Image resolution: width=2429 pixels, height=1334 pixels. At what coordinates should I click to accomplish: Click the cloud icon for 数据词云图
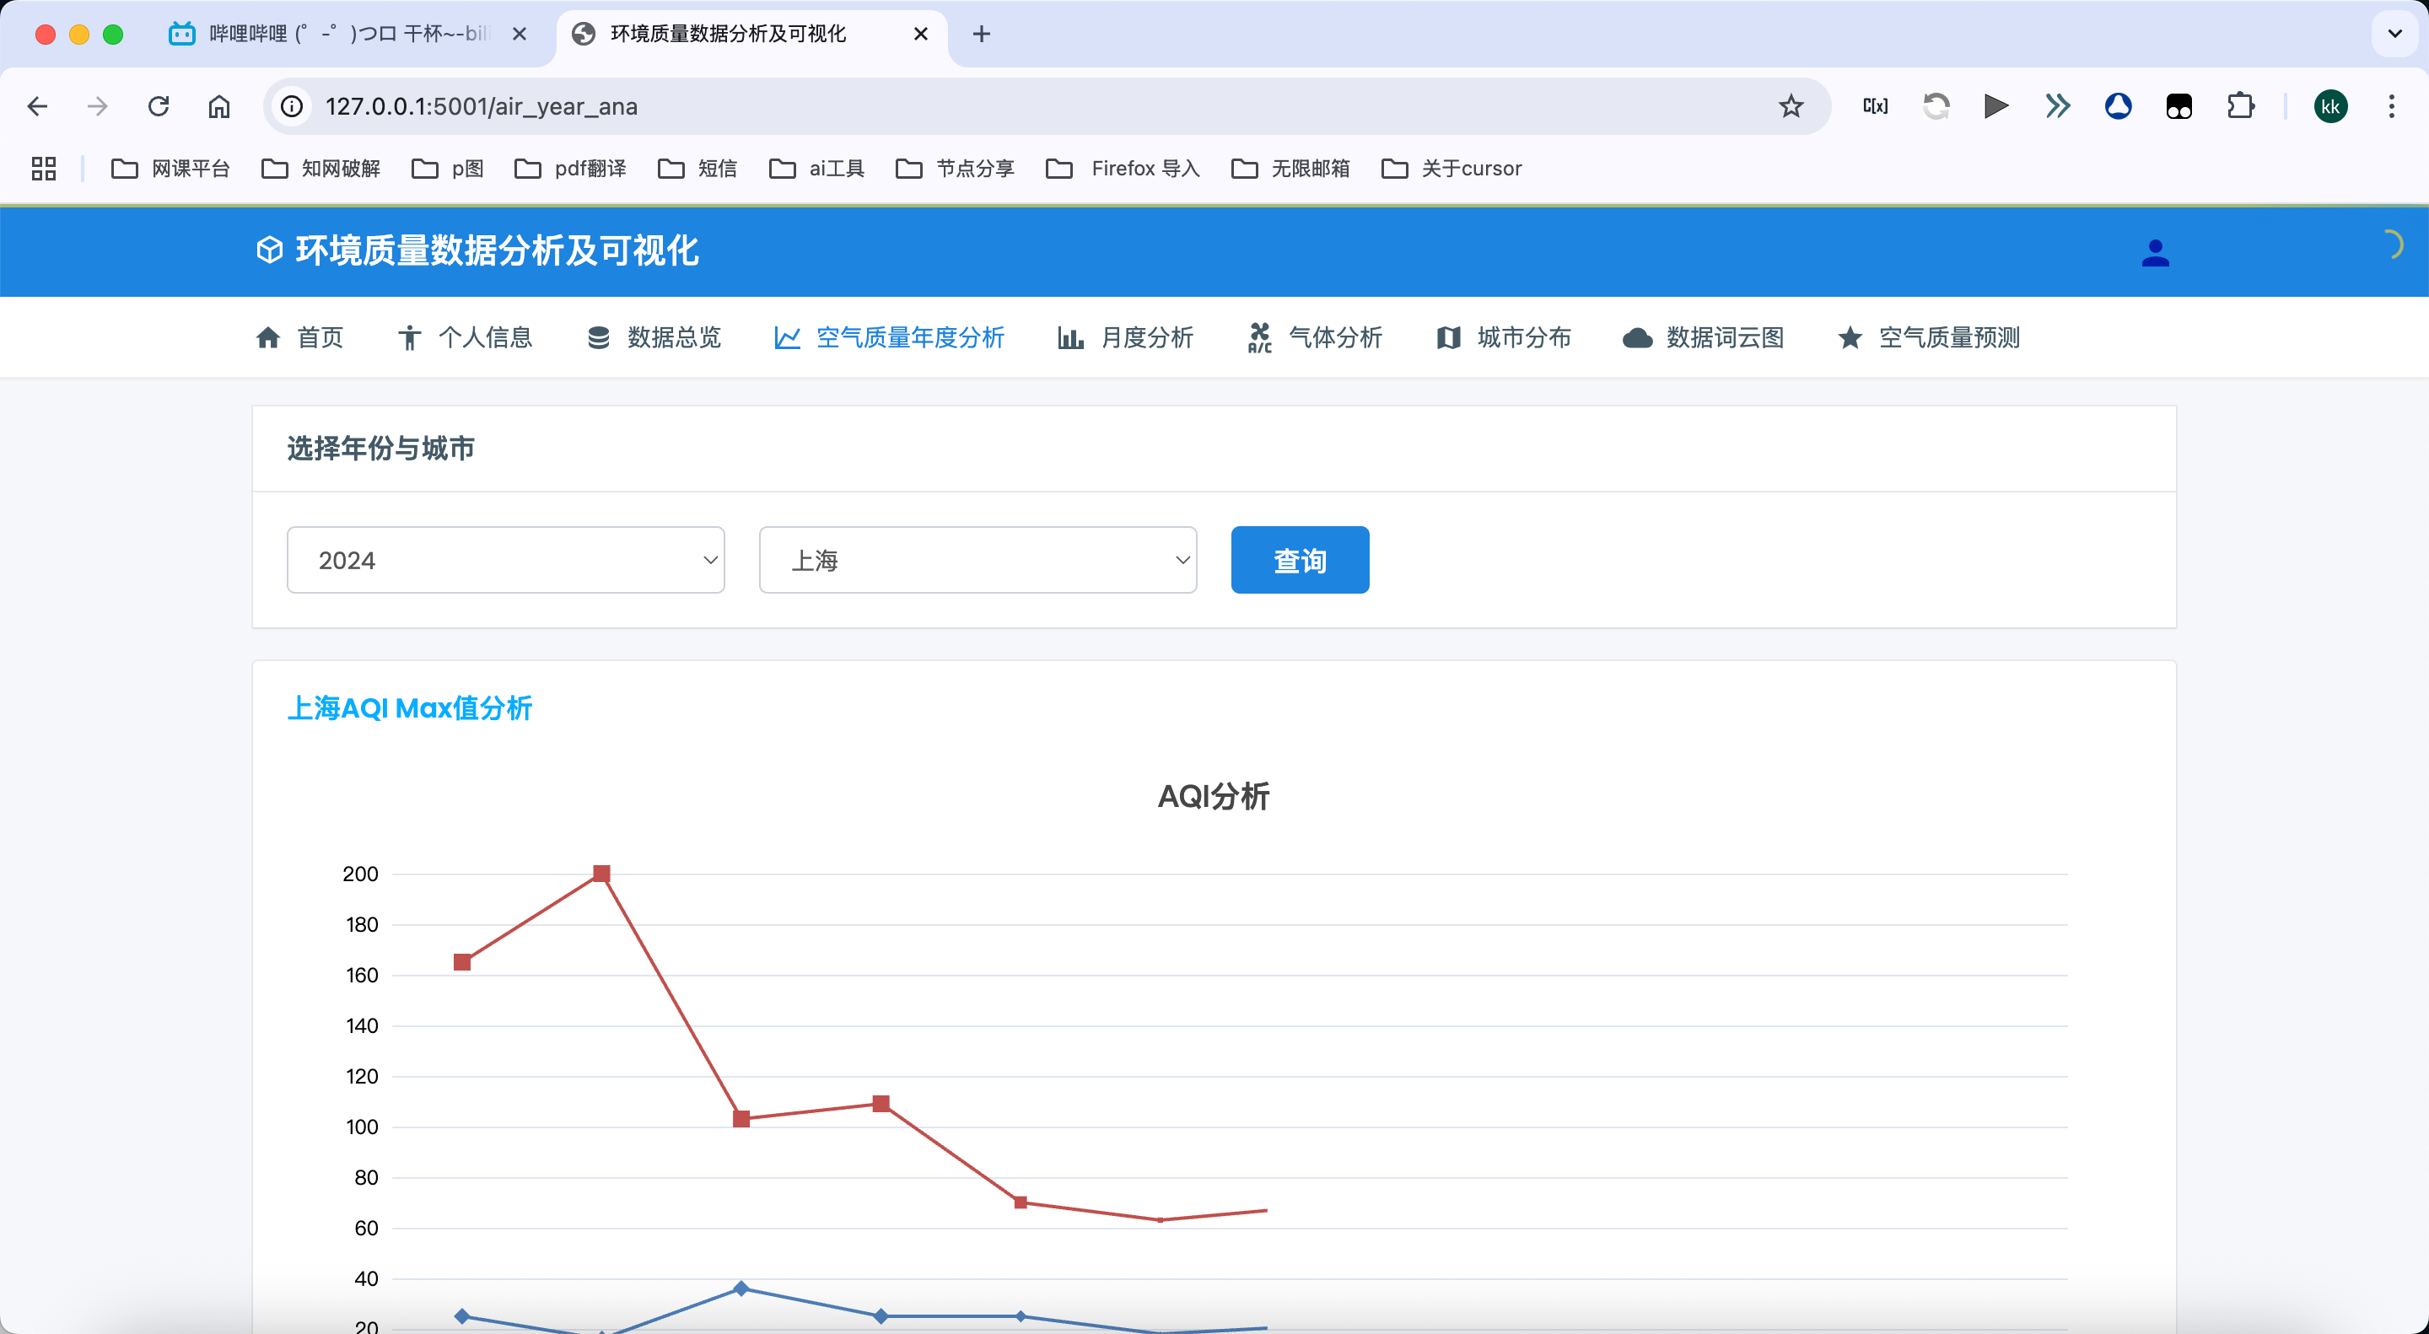(1637, 337)
